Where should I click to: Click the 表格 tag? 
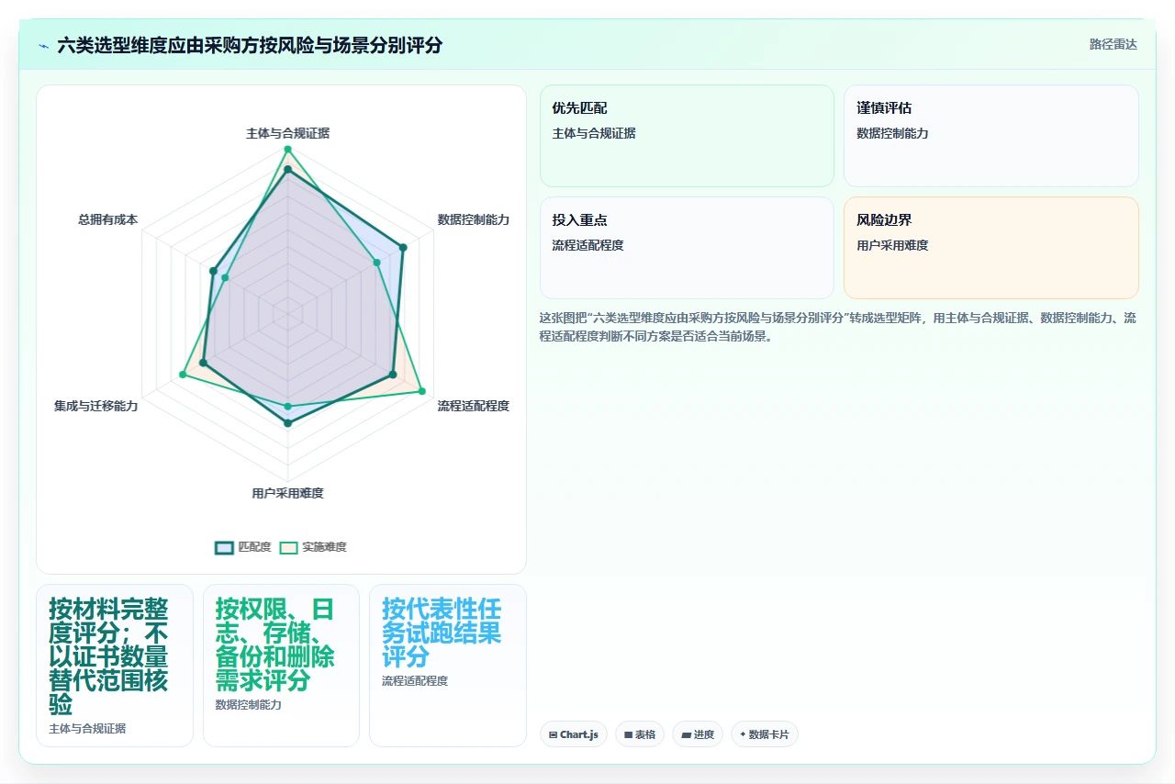(640, 734)
